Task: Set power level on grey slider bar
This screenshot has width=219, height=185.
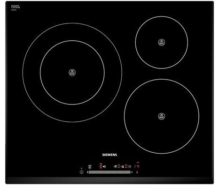Action: pos(109,172)
